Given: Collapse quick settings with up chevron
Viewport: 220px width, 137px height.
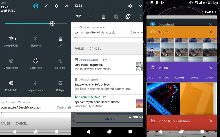Looking at the screenshot, I should tap(67, 6).
